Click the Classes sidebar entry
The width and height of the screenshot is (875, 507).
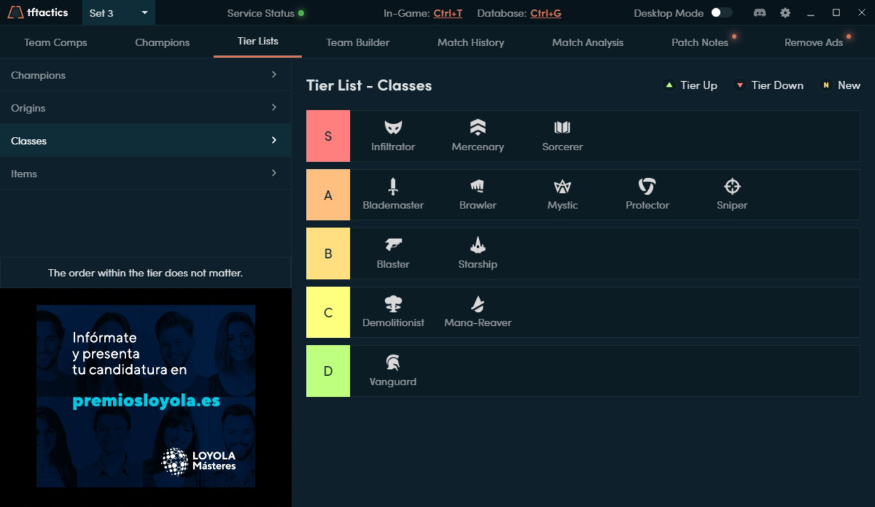coord(146,141)
